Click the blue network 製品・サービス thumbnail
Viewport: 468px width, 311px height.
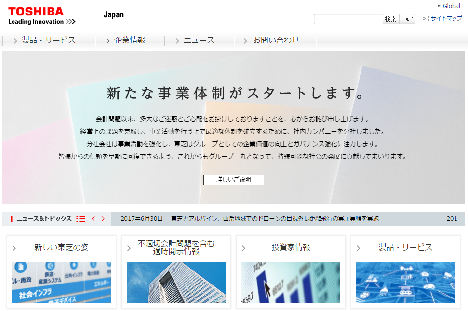pyautogui.click(x=405, y=283)
